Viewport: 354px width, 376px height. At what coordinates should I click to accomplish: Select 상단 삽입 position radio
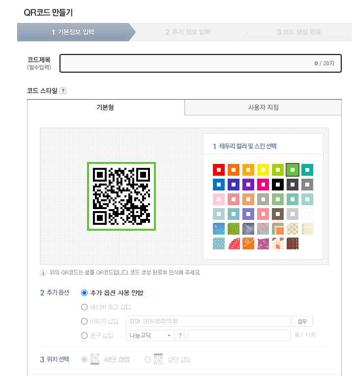[147, 359]
